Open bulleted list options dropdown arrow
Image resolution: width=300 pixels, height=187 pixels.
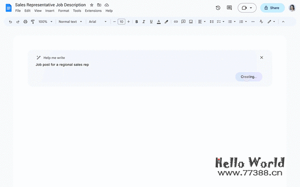[x=235, y=22]
